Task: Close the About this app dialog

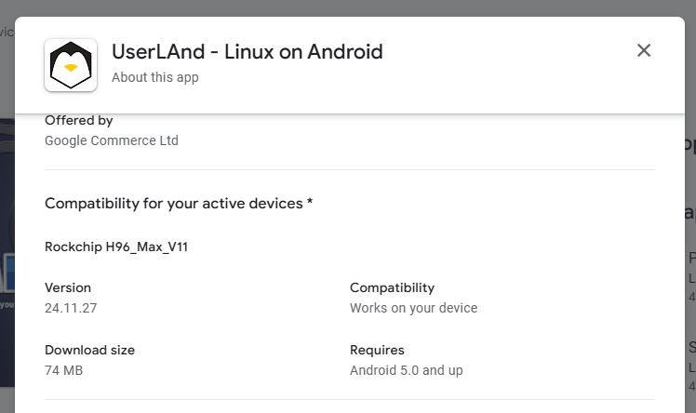Action: tap(644, 50)
